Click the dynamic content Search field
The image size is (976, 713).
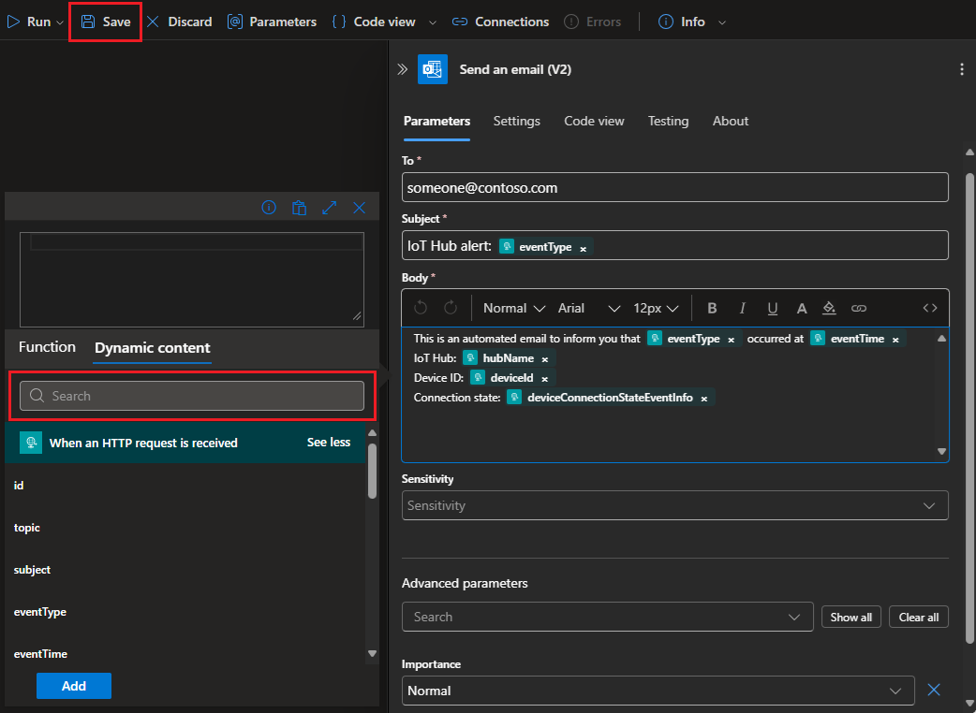coord(192,396)
